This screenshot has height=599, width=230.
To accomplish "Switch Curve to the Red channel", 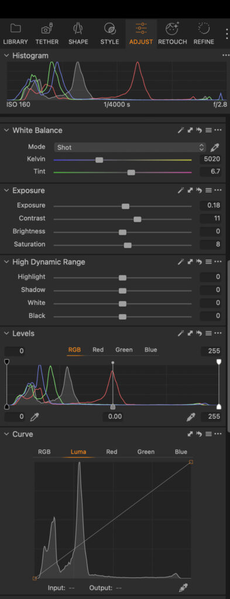I will tap(112, 452).
